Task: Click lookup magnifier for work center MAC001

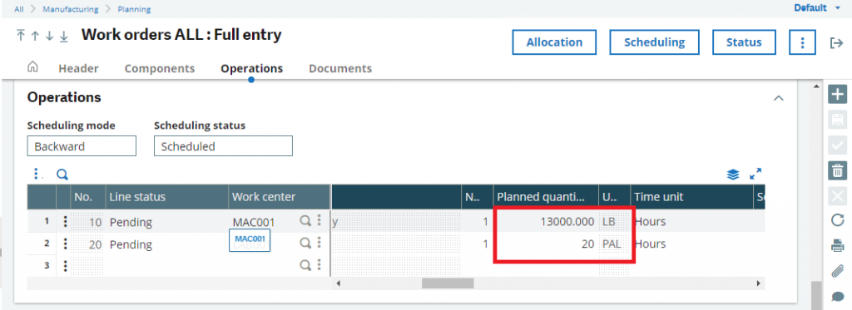Action: coord(306,220)
